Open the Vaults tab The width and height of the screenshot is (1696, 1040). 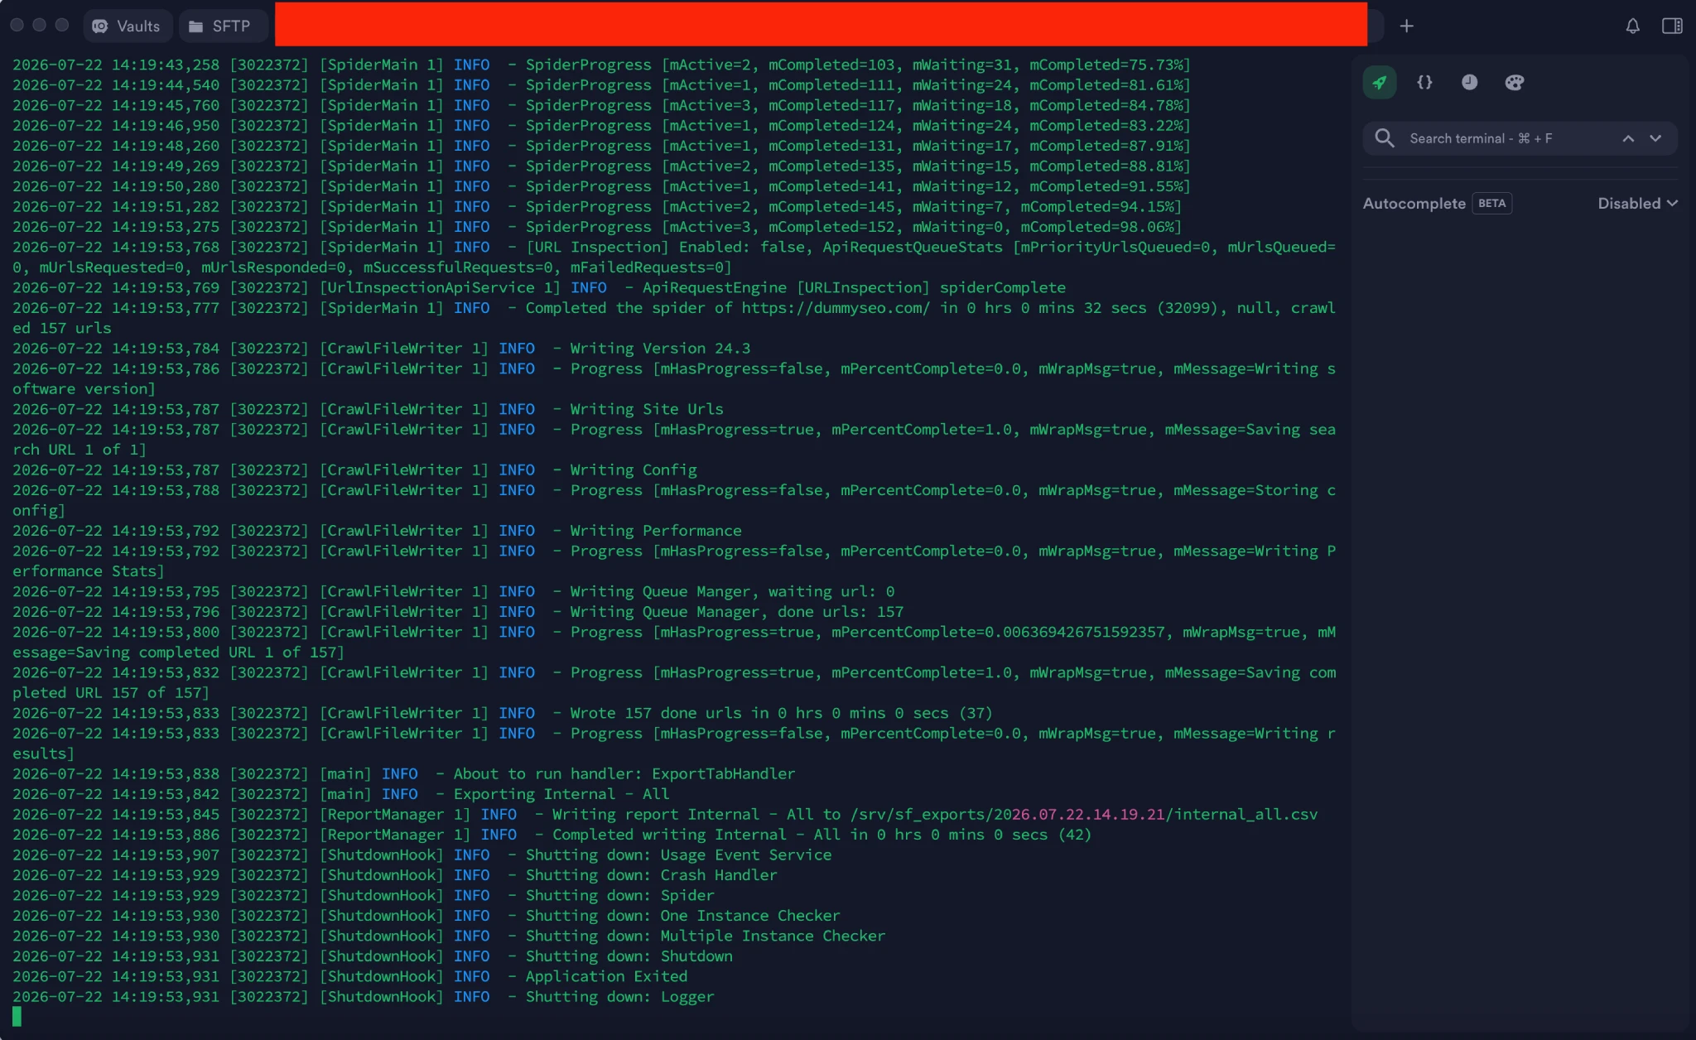(127, 26)
